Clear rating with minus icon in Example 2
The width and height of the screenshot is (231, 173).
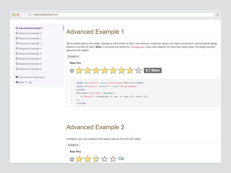pyautogui.click(x=72, y=159)
